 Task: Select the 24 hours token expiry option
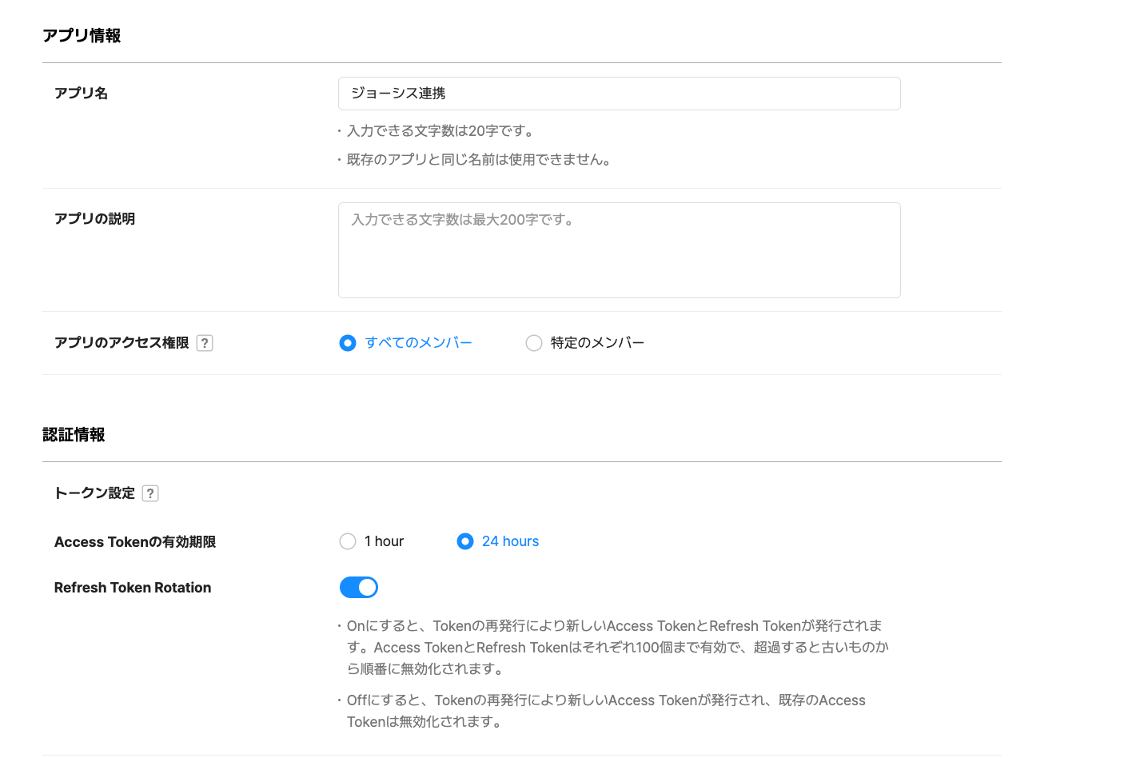click(x=465, y=541)
